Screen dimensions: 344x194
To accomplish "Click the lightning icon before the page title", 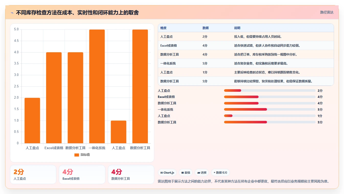I will [x=12, y=12].
